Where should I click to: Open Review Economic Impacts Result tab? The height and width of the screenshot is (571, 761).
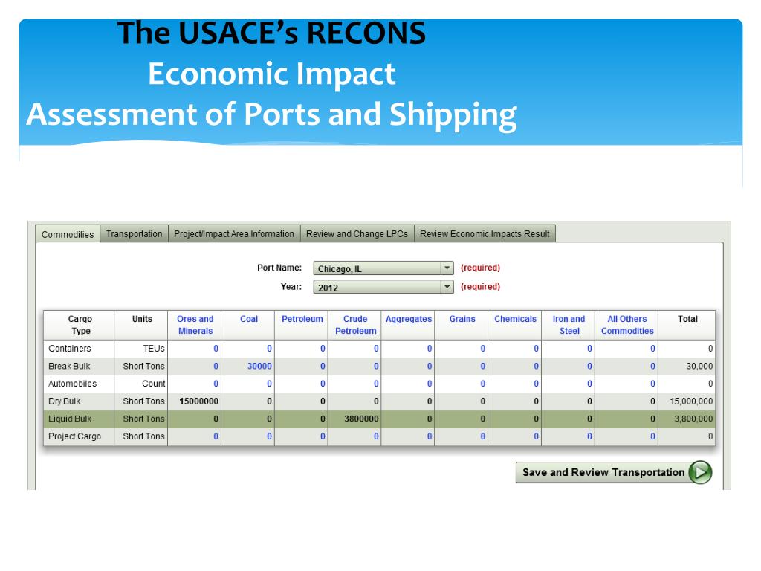tap(485, 234)
